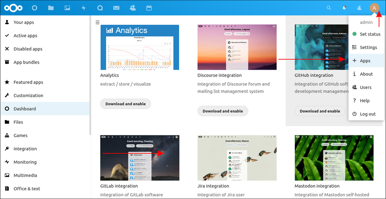Click the search magnifier icon
The image size is (386, 199).
point(329,8)
